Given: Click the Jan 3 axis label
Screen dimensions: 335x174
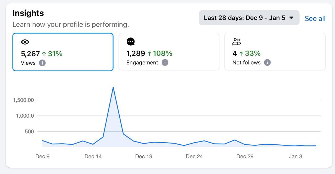Looking at the screenshot, I should (295, 156).
